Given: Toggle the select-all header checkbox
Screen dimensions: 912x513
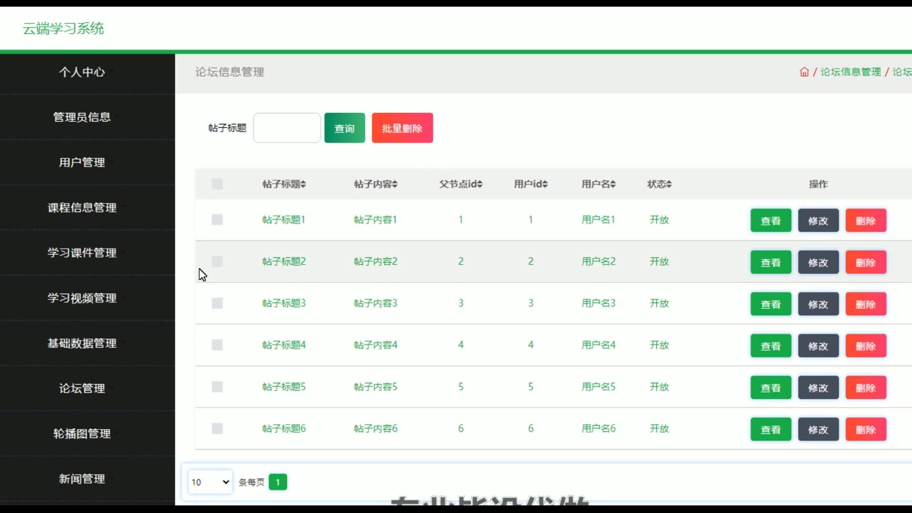Looking at the screenshot, I should pos(217,184).
